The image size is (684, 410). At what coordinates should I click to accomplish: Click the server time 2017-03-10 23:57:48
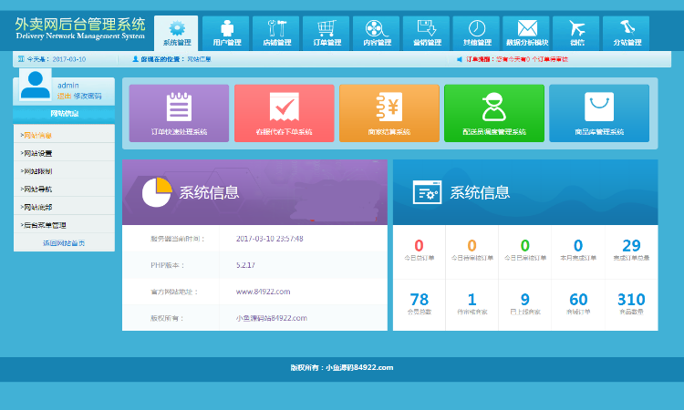tap(270, 239)
